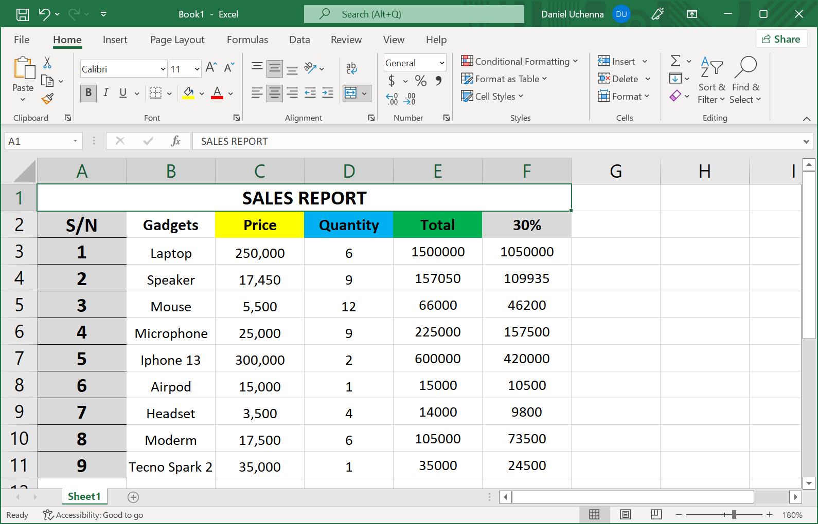Open the Conditional Formatting dropdown
This screenshot has width=818, height=524.
(520, 62)
